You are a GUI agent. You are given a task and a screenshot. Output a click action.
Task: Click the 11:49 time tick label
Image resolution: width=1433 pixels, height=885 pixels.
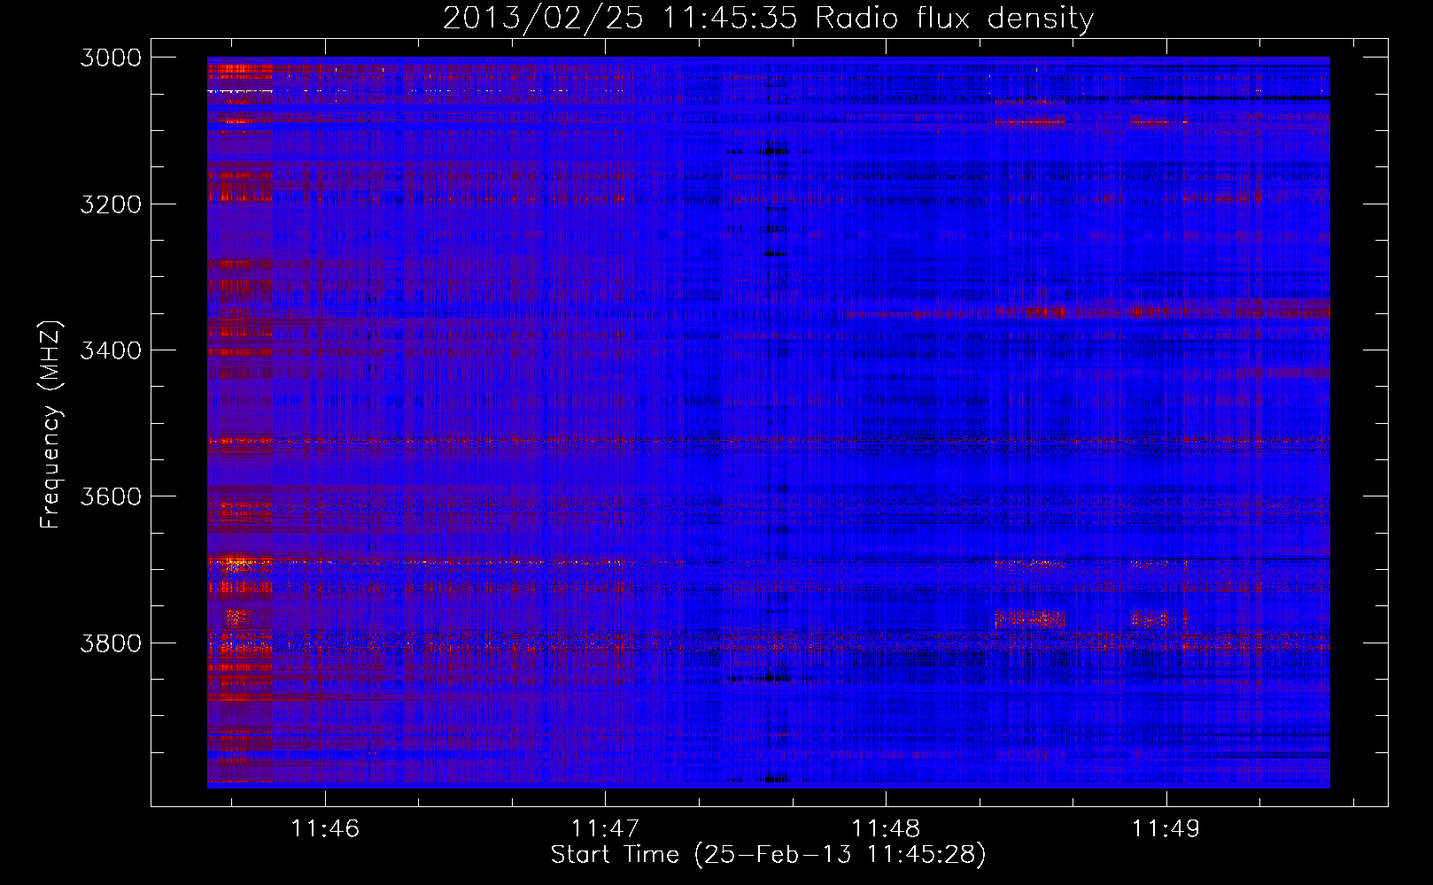coord(1166,828)
